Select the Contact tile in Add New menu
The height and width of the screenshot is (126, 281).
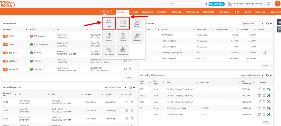(137, 23)
